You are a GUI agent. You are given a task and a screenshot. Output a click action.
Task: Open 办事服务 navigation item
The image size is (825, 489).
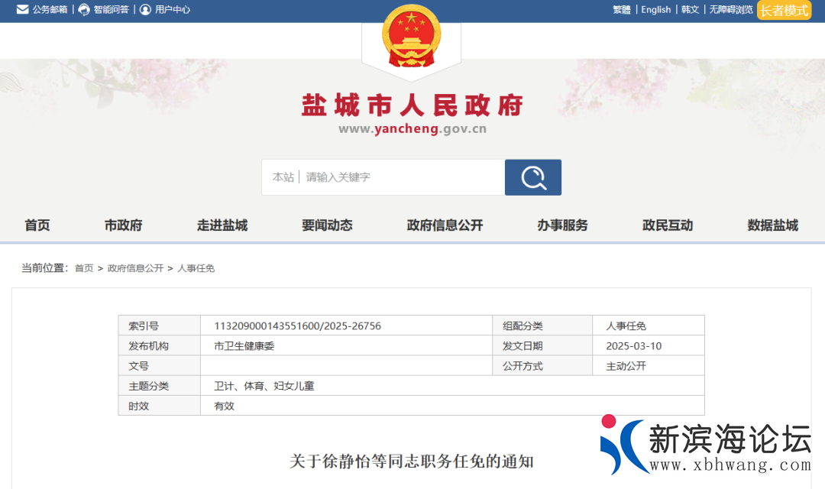[x=562, y=225]
